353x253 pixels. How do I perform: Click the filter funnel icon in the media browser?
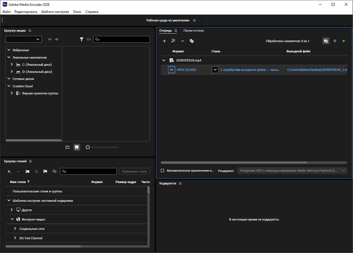[82, 39]
